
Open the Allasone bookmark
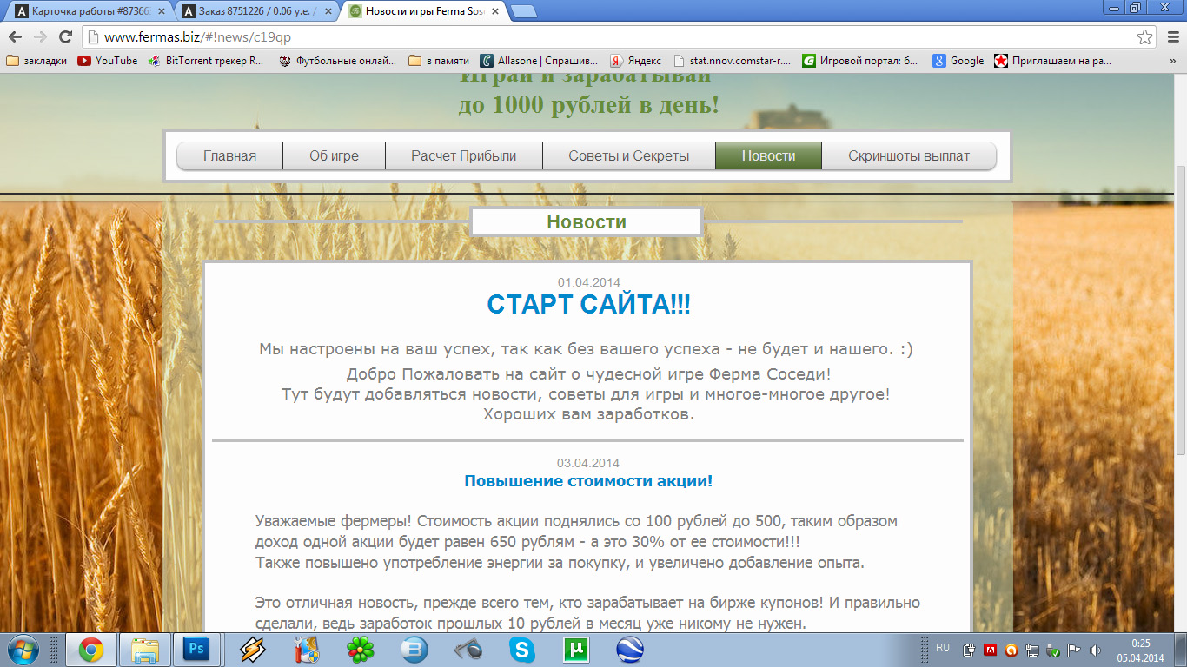pyautogui.click(x=540, y=61)
